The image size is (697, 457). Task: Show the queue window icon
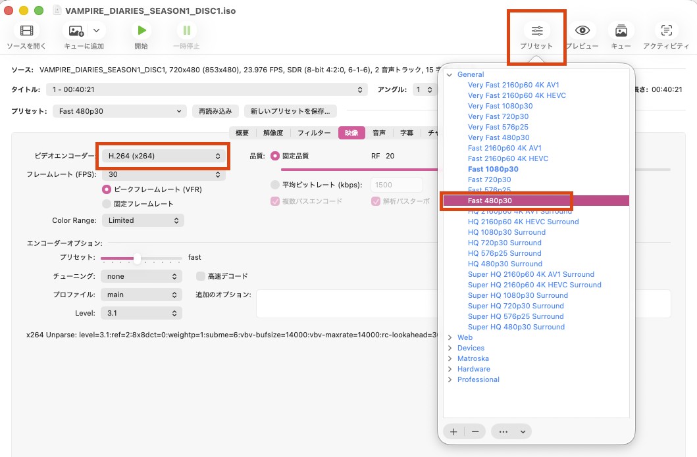tap(621, 31)
